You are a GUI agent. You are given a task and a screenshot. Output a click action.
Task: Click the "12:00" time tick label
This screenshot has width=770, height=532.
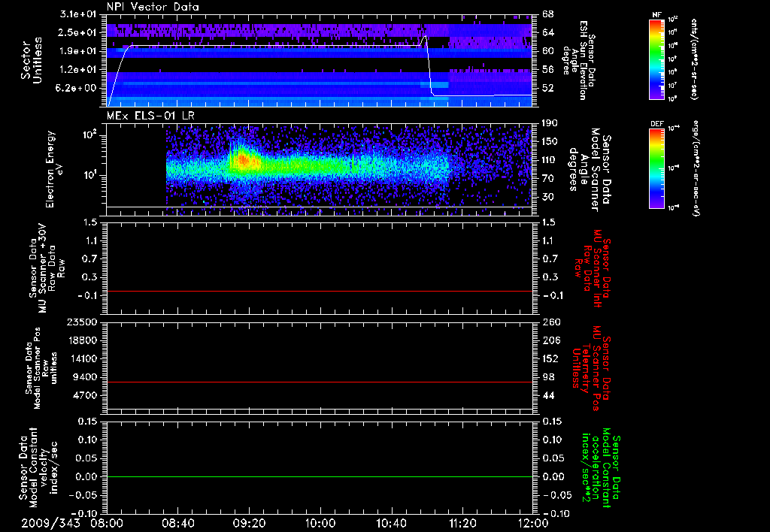pyautogui.click(x=533, y=523)
